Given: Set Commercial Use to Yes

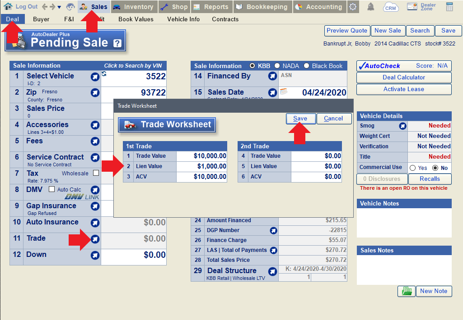Looking at the screenshot, I should click(x=412, y=168).
